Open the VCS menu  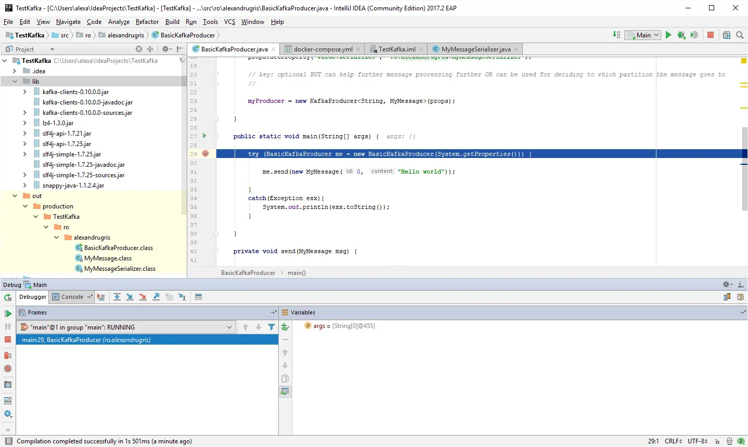(229, 22)
